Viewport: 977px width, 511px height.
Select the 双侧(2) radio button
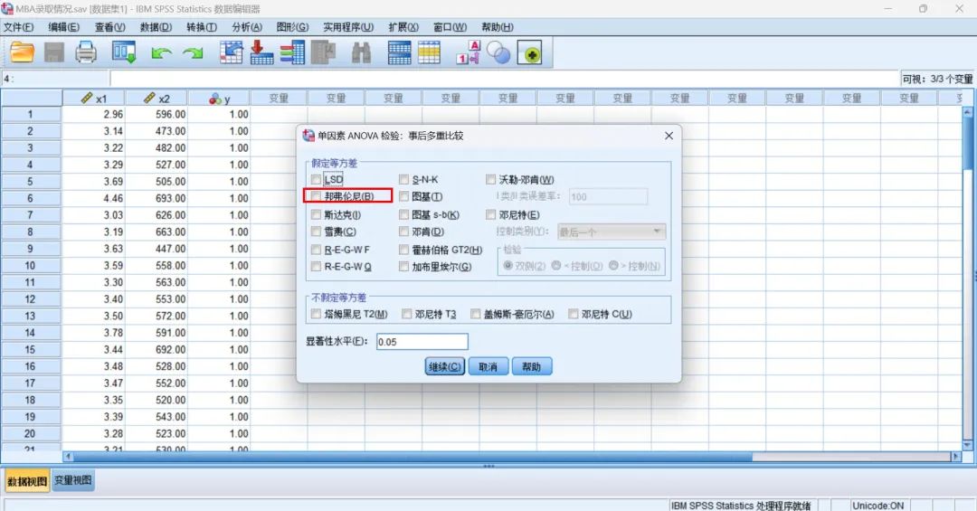click(507, 266)
